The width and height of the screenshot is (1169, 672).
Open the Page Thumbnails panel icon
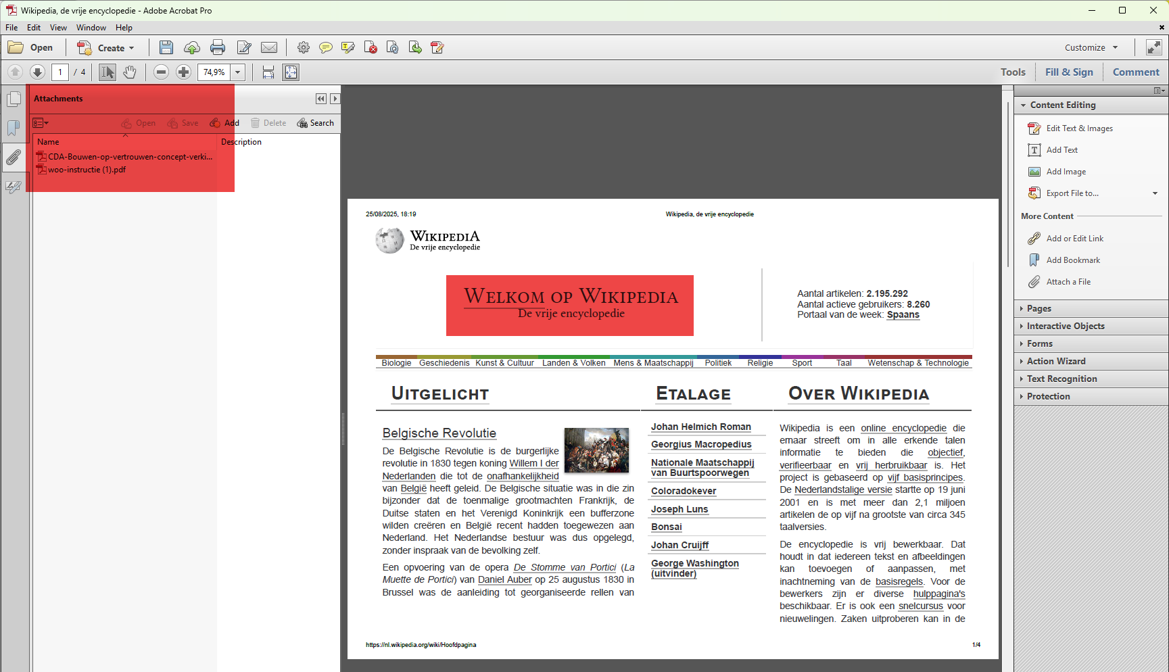click(14, 99)
